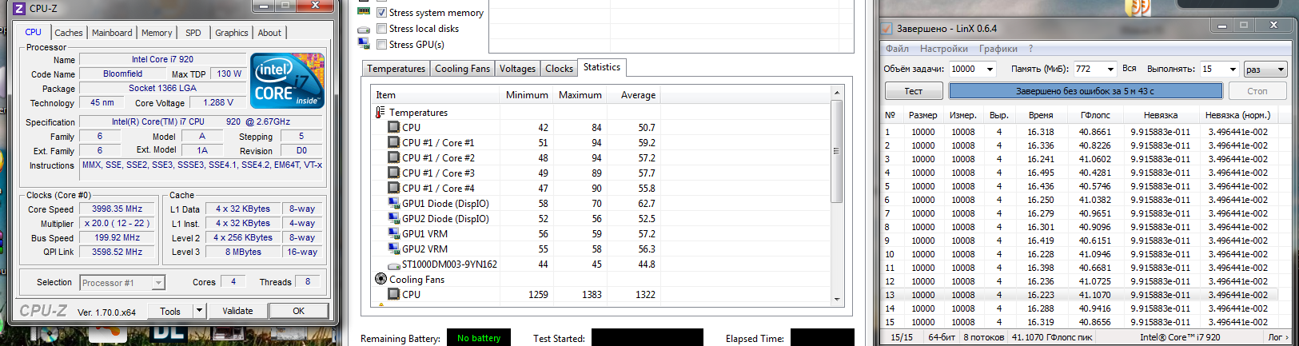The width and height of the screenshot is (1299, 346).
Task: Click GPU1 Diode (DispIO) monitor icon
Action: coord(393,203)
